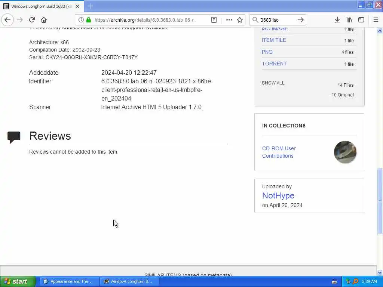This screenshot has height=287, width=383.
Task: Download the TORRENT file link
Action: 274,64
